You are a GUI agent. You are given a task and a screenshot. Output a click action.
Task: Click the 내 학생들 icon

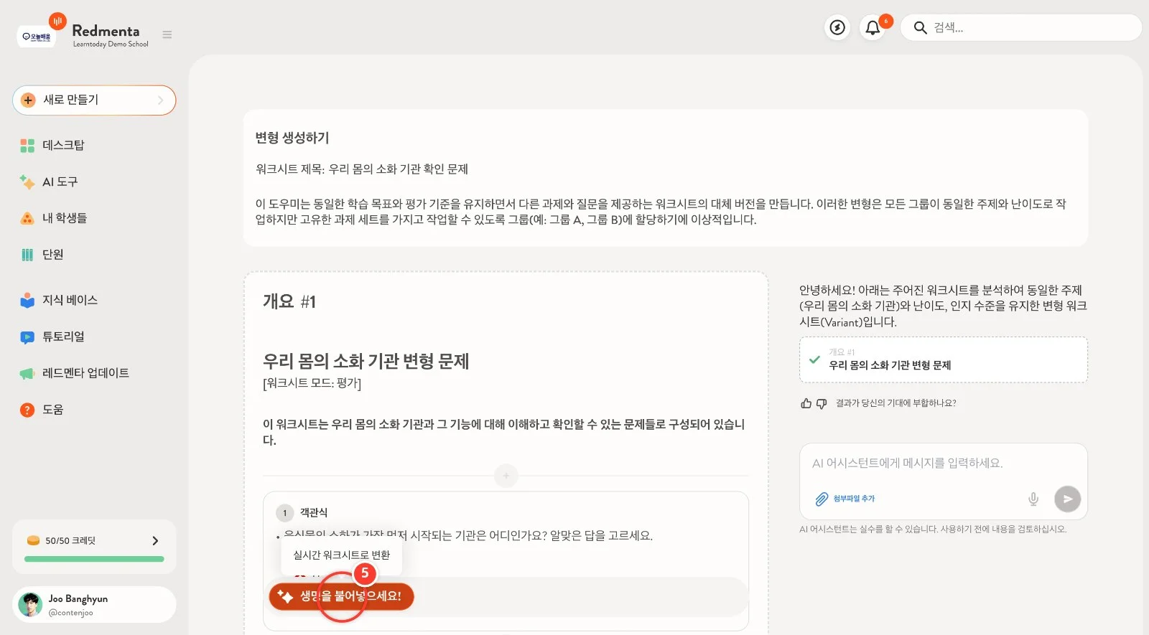pyautogui.click(x=27, y=218)
